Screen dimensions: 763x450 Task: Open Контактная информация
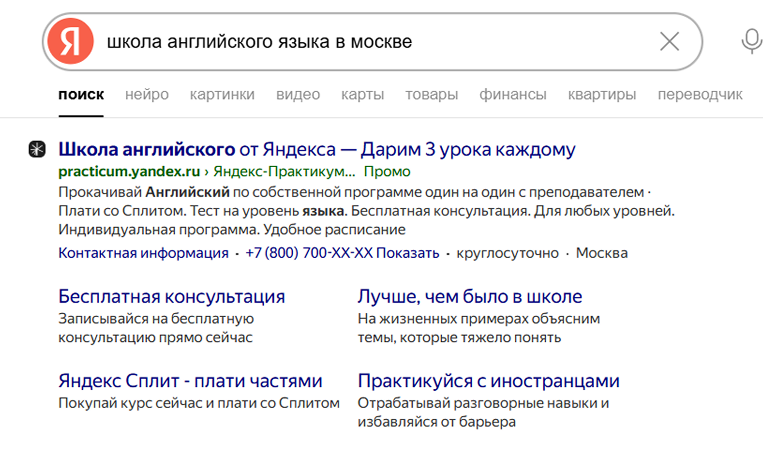(142, 253)
